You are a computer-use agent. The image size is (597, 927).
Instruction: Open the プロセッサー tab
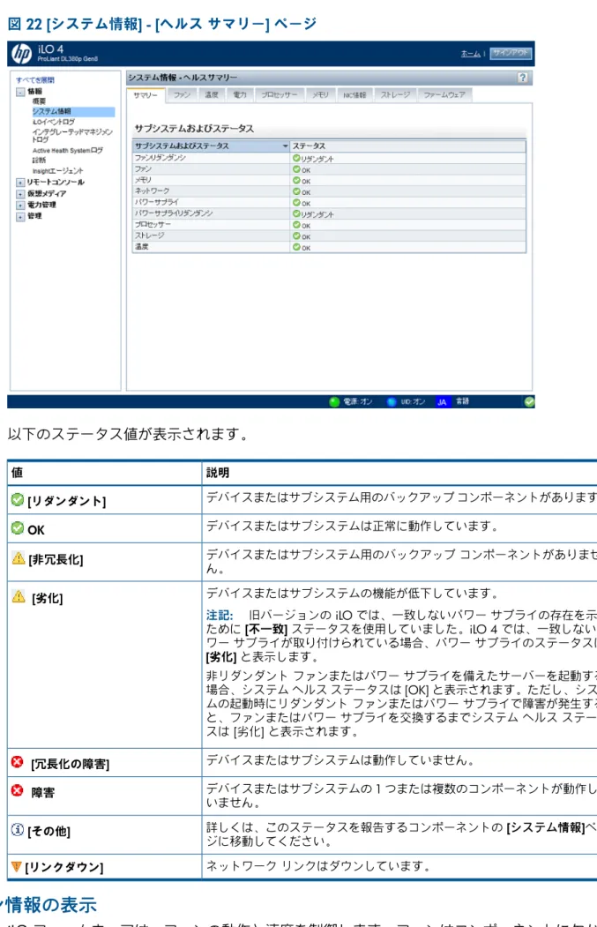[280, 94]
